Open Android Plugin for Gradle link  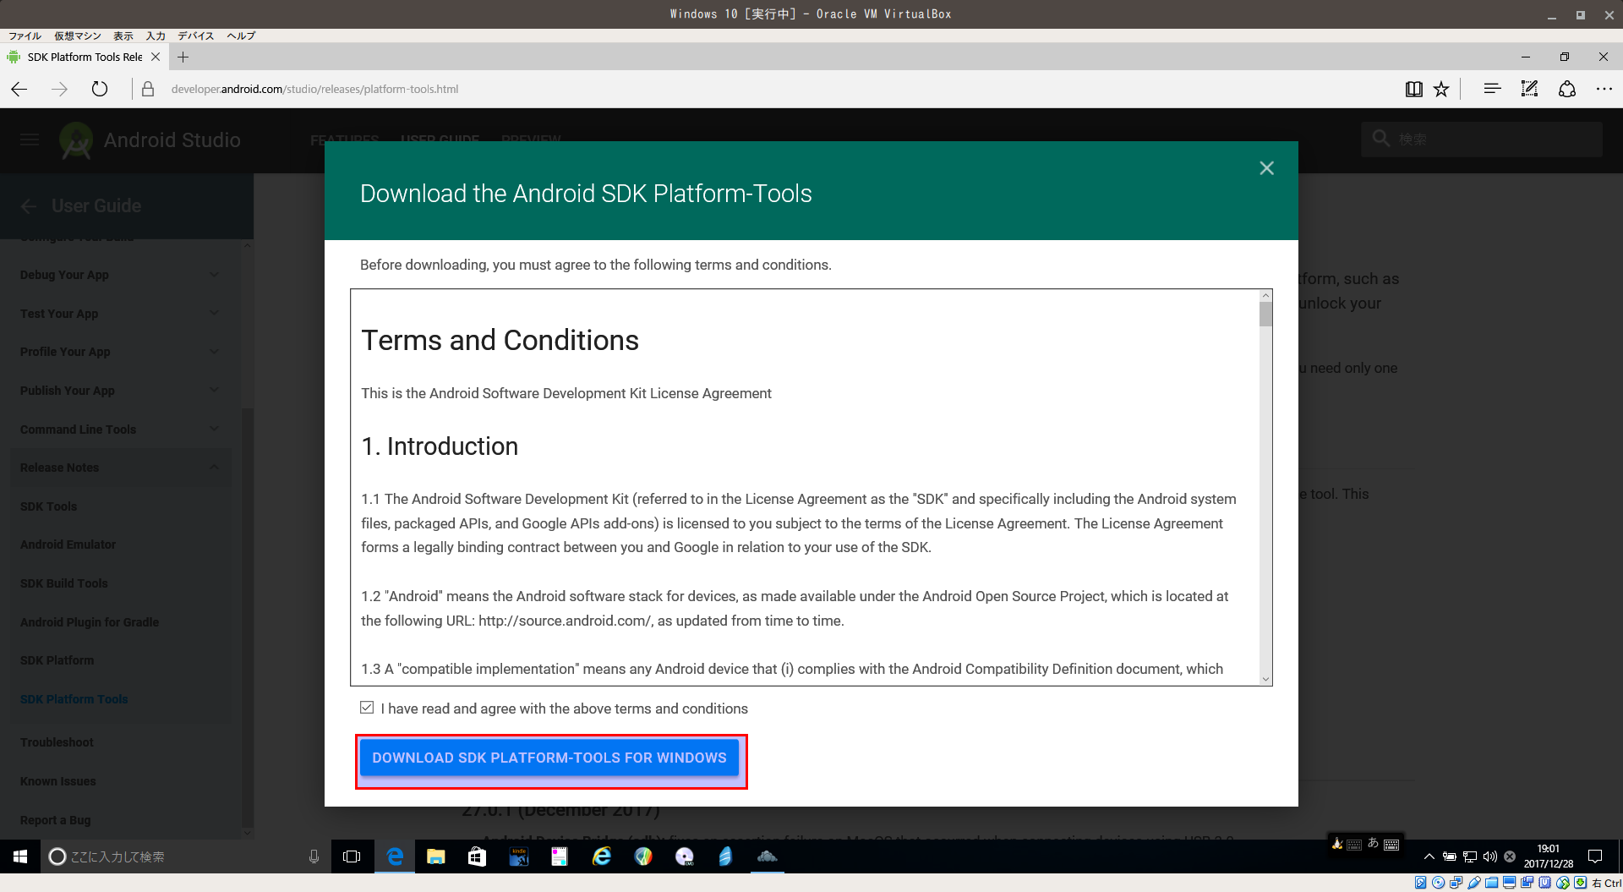point(89,622)
